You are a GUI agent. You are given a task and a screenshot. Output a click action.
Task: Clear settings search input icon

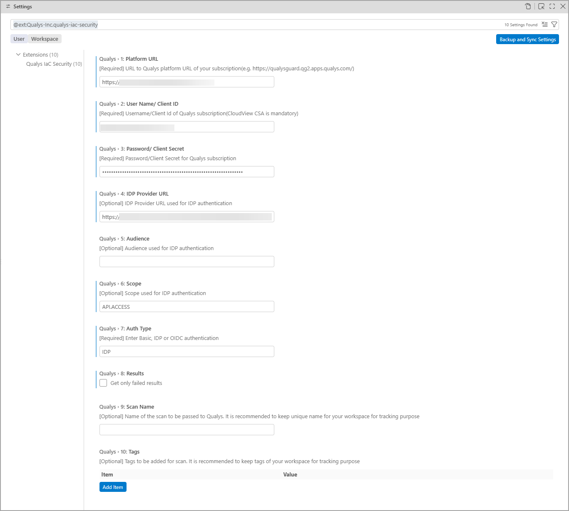[x=544, y=25]
